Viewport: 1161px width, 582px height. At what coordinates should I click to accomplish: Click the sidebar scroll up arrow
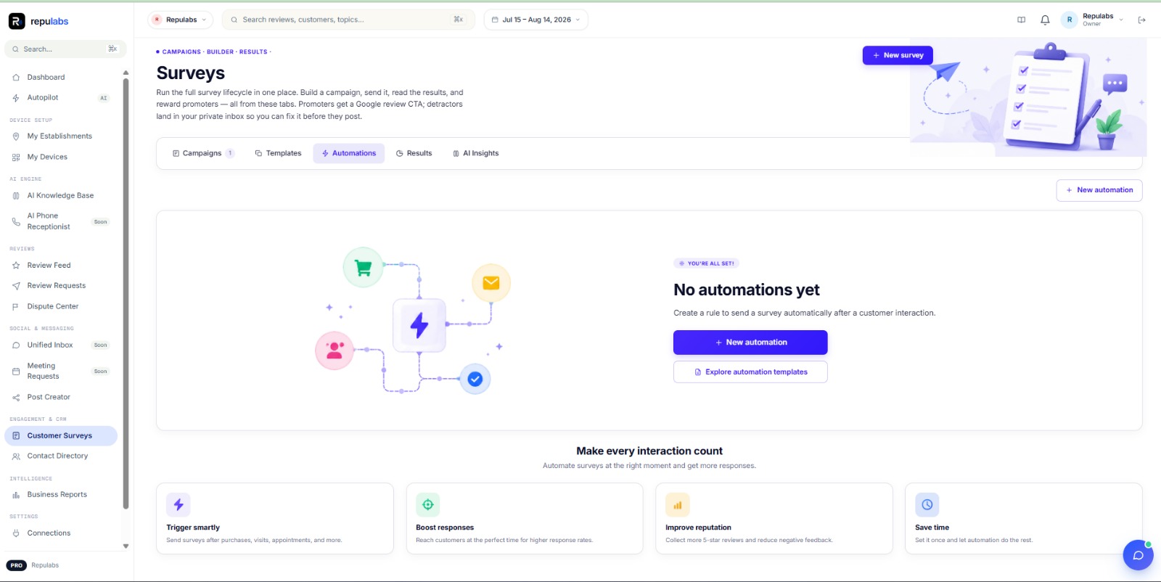click(126, 73)
